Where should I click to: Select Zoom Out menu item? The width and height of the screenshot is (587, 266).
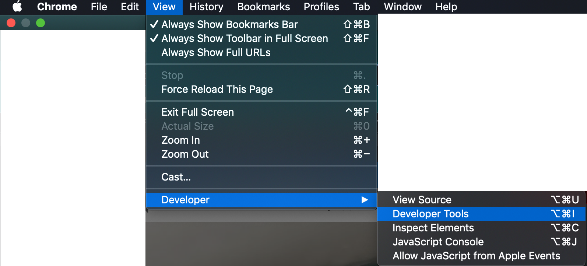(x=261, y=154)
